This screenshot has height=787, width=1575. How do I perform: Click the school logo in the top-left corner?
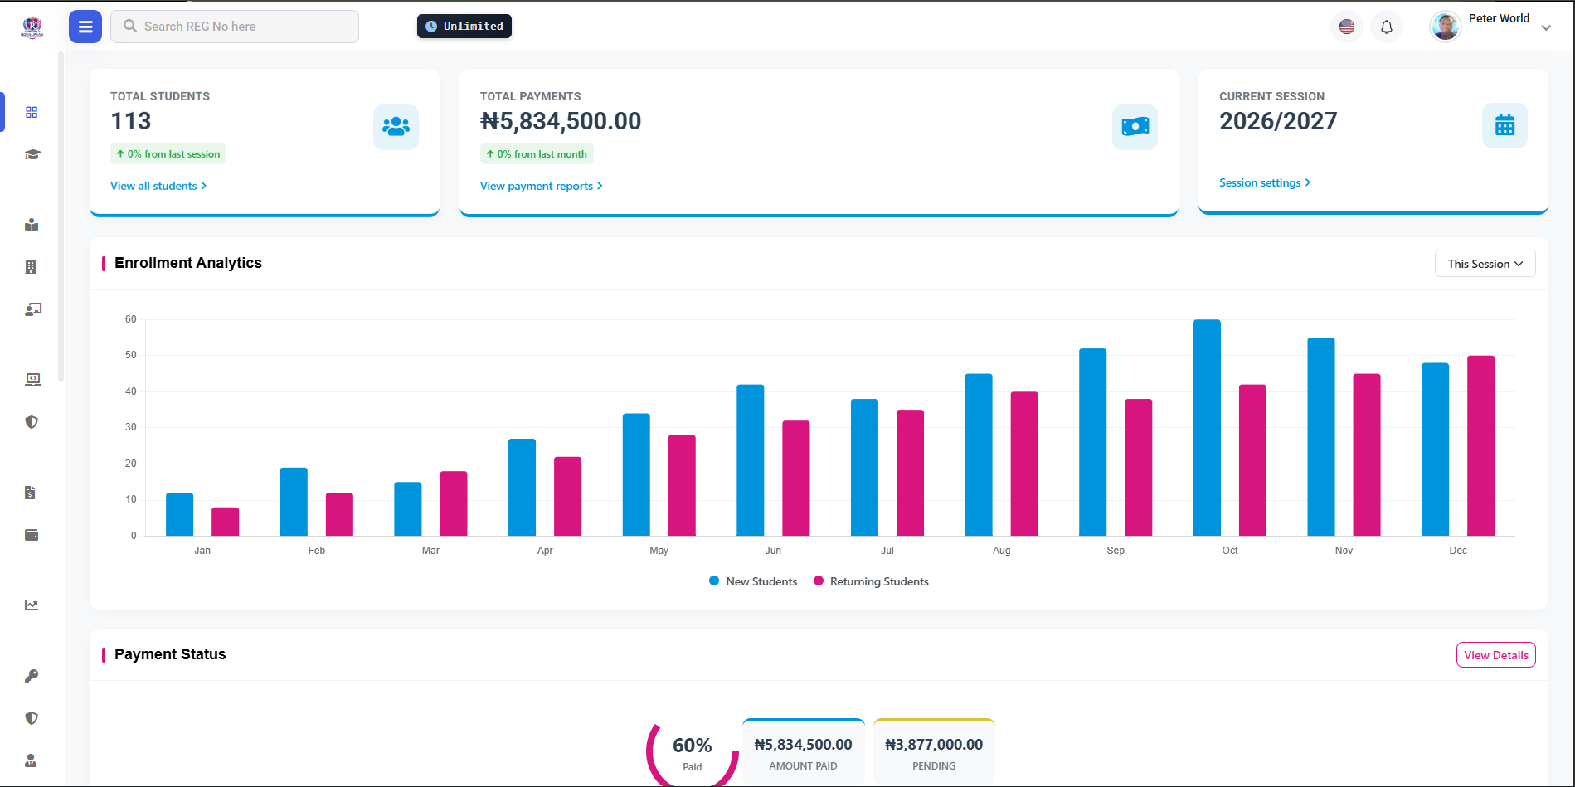[32, 27]
